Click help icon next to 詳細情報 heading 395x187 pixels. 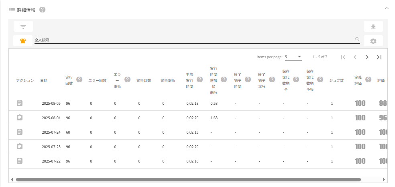click(x=42, y=10)
